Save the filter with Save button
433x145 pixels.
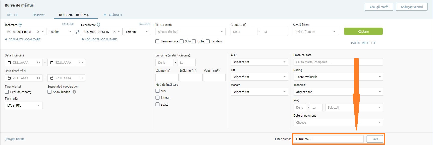[375, 139]
